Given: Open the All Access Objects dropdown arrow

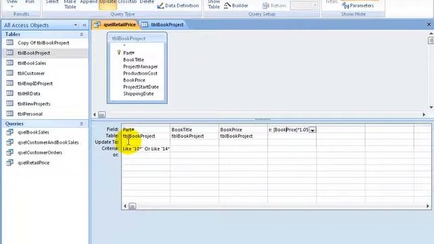Looking at the screenshot, I should (75, 25).
